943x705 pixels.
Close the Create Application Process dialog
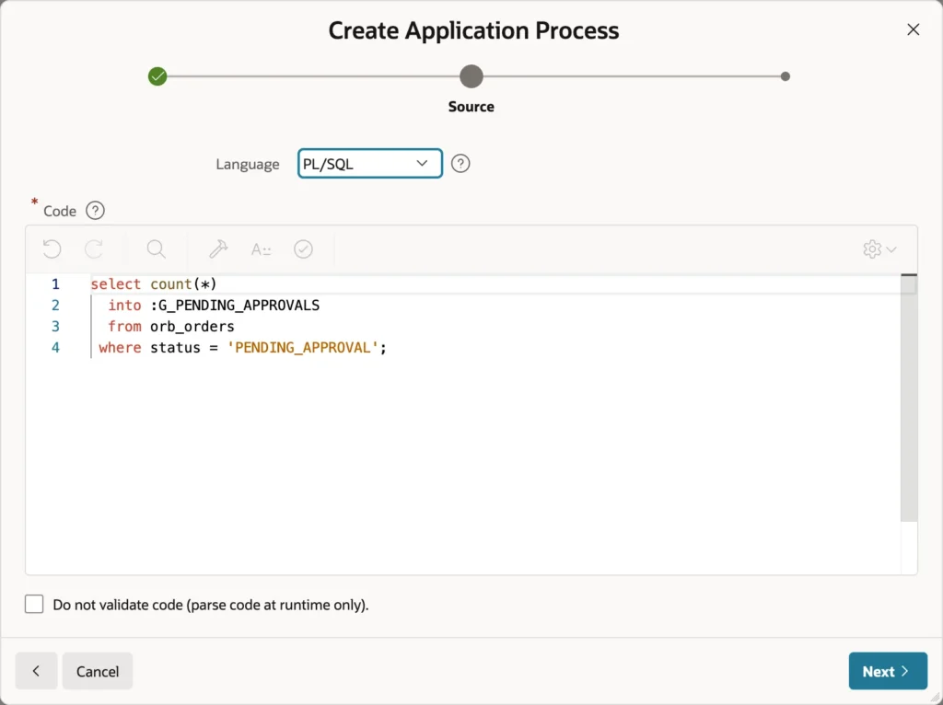913,29
